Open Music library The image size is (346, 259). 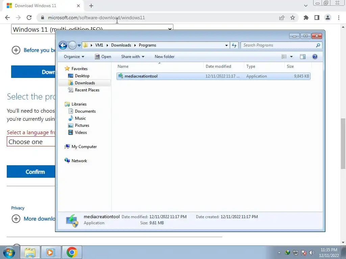click(80, 118)
